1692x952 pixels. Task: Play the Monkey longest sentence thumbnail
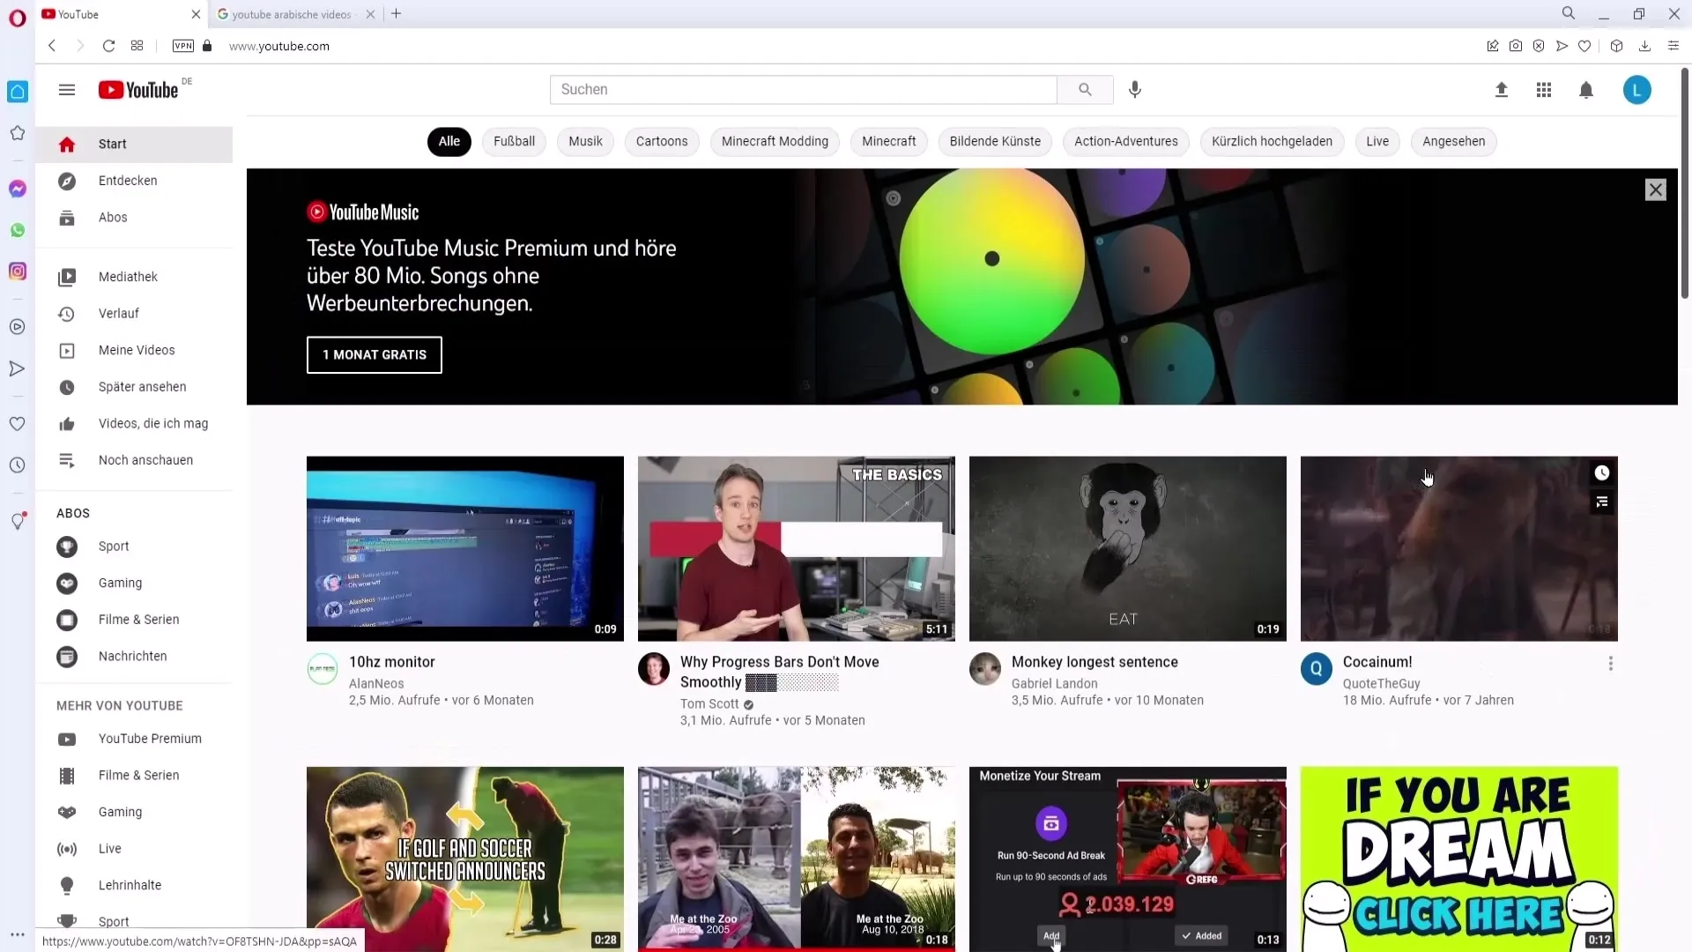click(x=1128, y=548)
